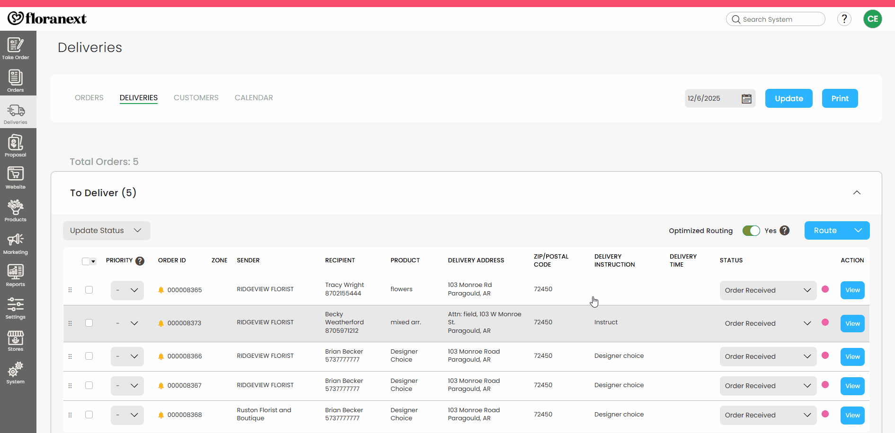
Task: Check the box for order 000008368
Action: 89,415
